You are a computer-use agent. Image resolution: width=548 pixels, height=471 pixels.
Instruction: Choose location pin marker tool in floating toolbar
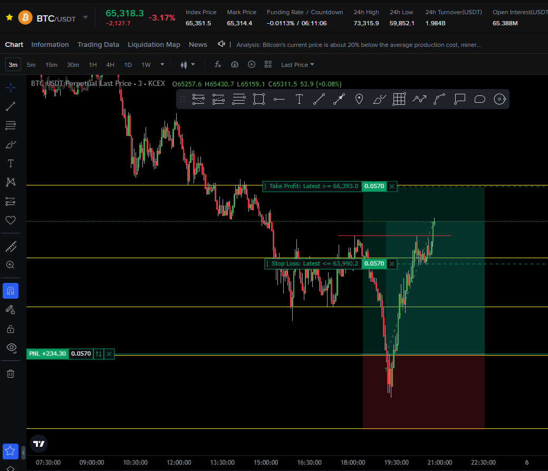point(359,99)
